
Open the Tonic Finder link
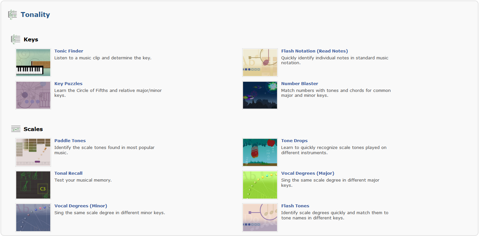(69, 51)
